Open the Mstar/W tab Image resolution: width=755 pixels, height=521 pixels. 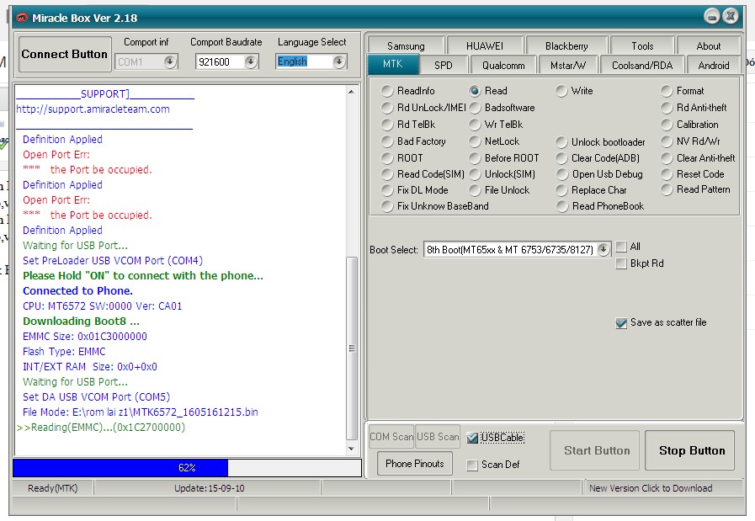(568, 66)
